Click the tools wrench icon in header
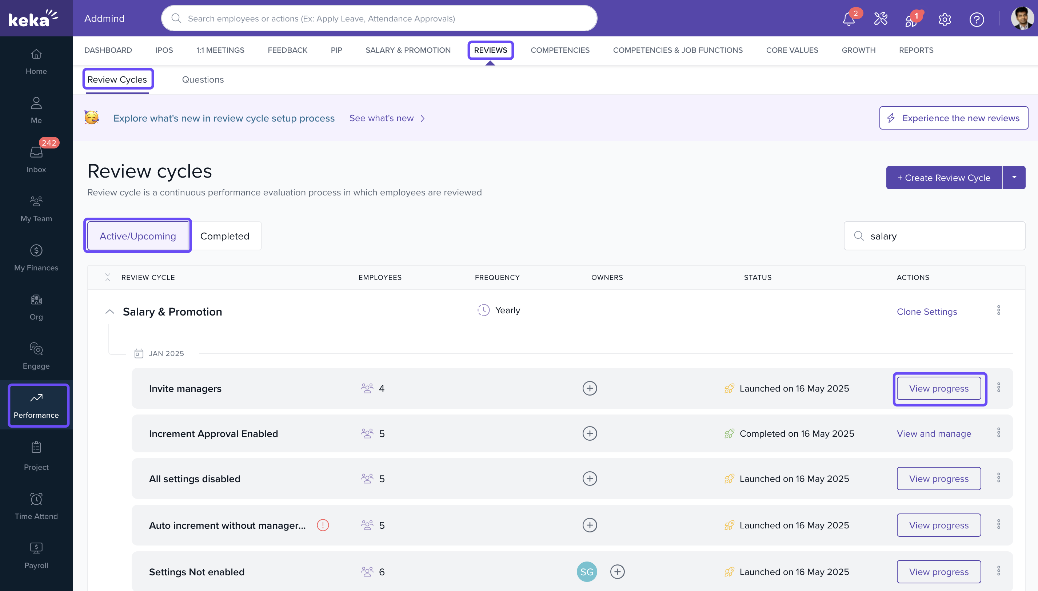 click(881, 19)
